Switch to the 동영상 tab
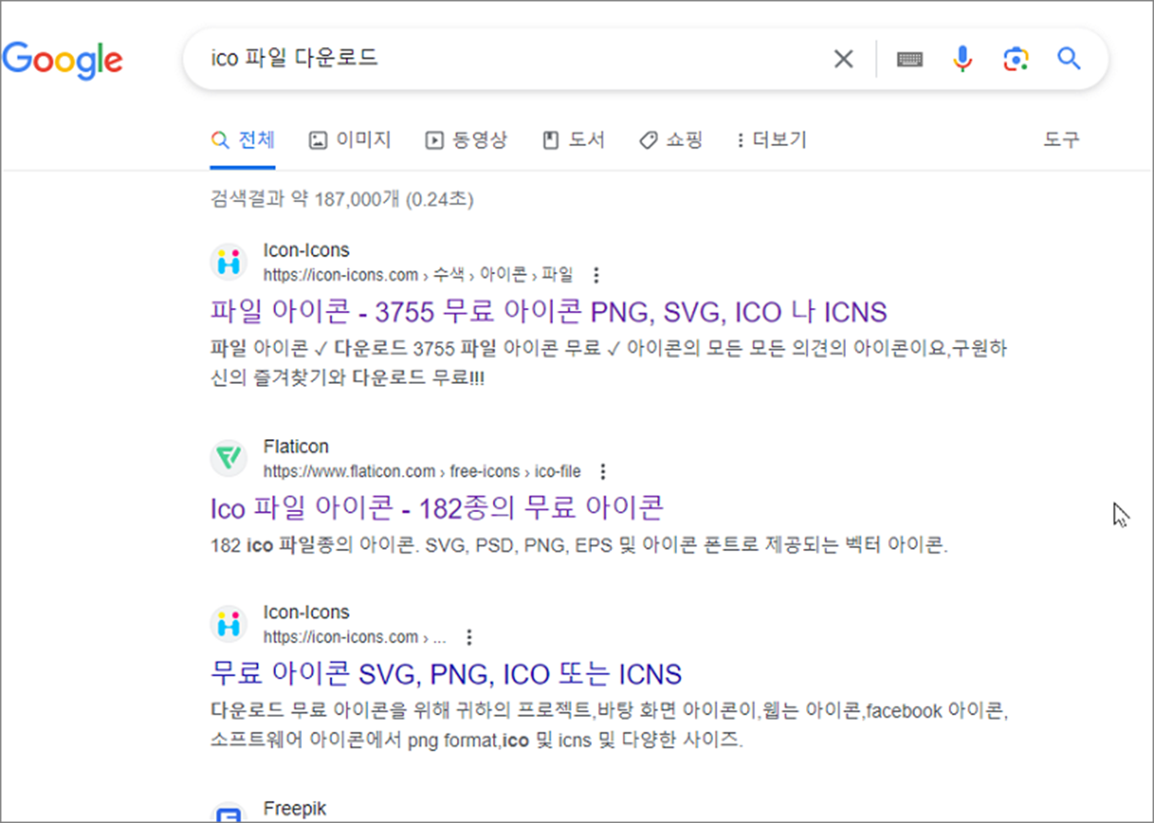The height and width of the screenshot is (823, 1154). pyautogui.click(x=466, y=140)
